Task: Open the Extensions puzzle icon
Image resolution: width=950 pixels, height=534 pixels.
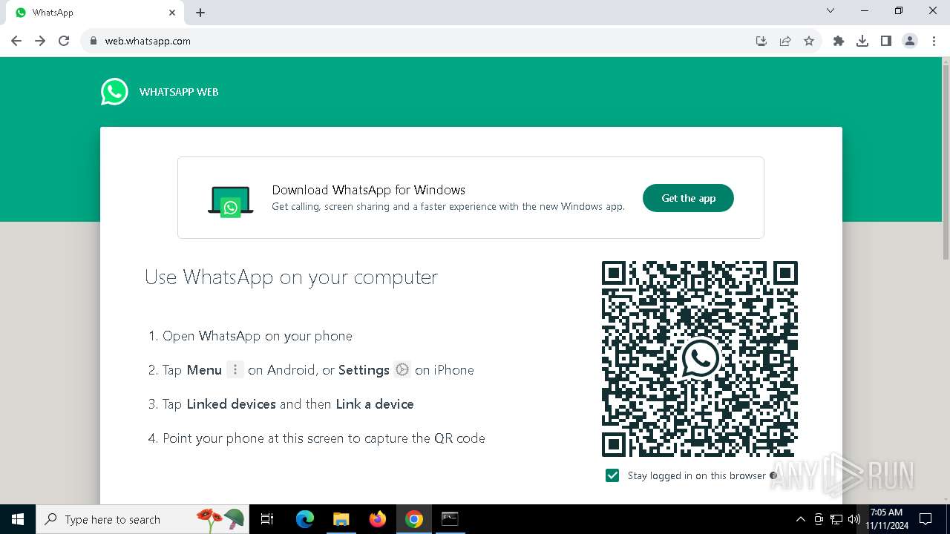Action: tap(839, 41)
